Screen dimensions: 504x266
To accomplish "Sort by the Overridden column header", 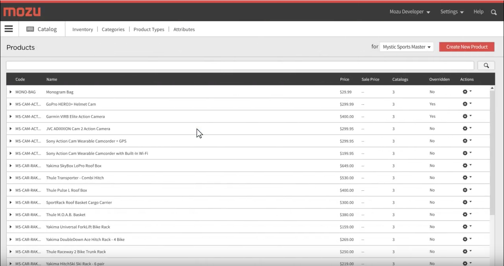I will [439, 79].
